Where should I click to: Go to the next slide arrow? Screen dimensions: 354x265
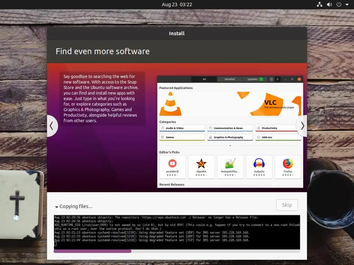[x=302, y=126]
